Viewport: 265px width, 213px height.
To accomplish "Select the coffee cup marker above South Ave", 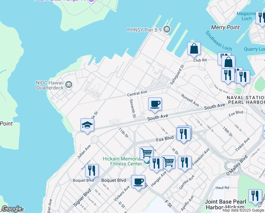I will point(155,105).
